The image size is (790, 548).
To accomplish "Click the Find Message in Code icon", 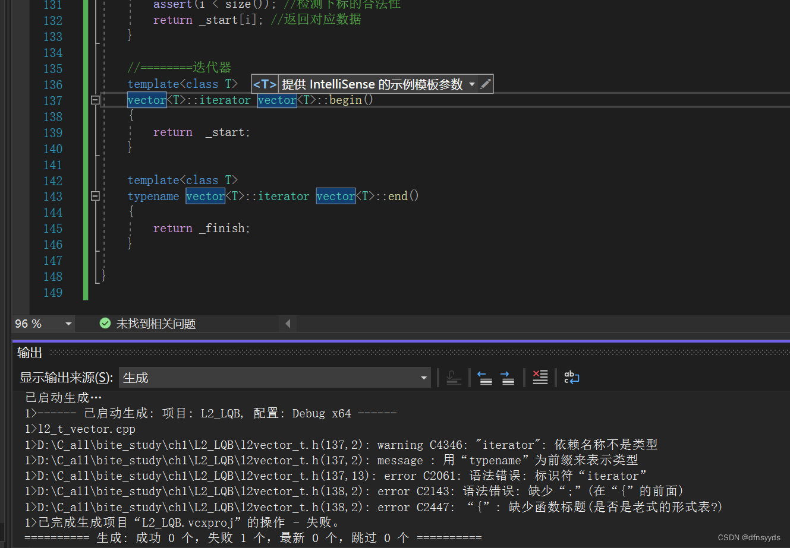I will [x=454, y=378].
